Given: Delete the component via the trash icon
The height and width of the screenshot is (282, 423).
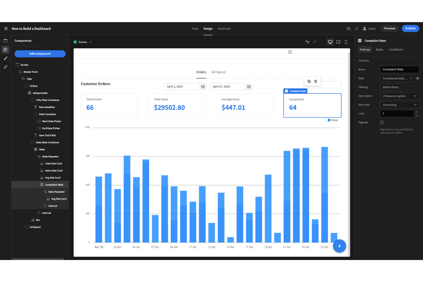Looking at the screenshot, I should (316, 81).
